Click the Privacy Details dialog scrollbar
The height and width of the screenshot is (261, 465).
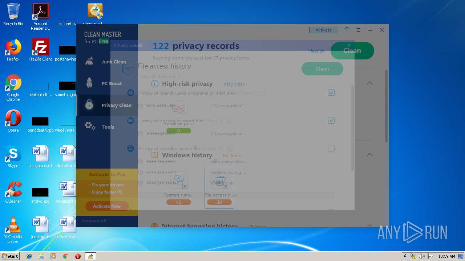352,128
